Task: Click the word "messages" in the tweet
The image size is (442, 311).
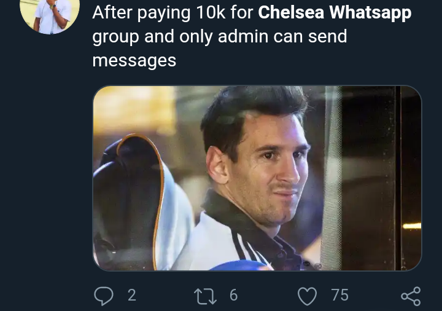Action: 134,61
